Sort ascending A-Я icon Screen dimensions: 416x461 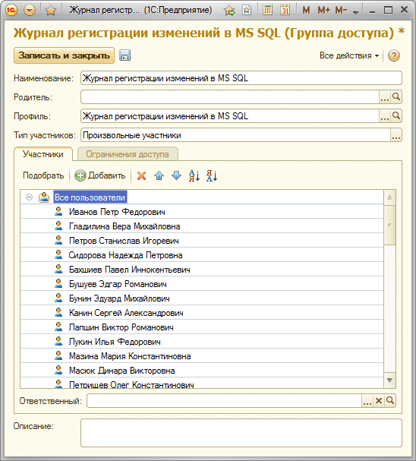pos(194,175)
